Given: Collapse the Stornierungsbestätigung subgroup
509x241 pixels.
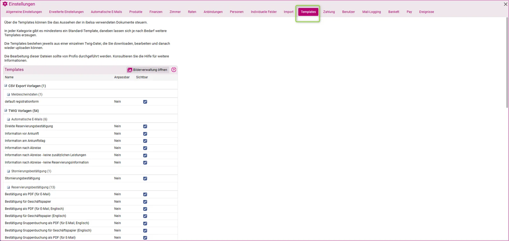Looking at the screenshot, I should pyautogui.click(x=9, y=171).
